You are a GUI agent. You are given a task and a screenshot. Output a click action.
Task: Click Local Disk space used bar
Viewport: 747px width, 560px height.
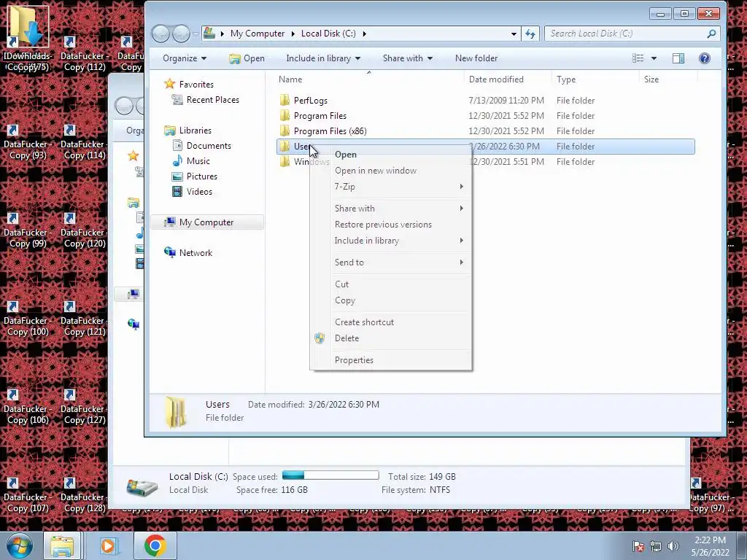pos(330,475)
